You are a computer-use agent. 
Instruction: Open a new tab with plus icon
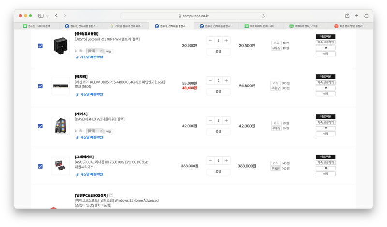click(x=357, y=16)
